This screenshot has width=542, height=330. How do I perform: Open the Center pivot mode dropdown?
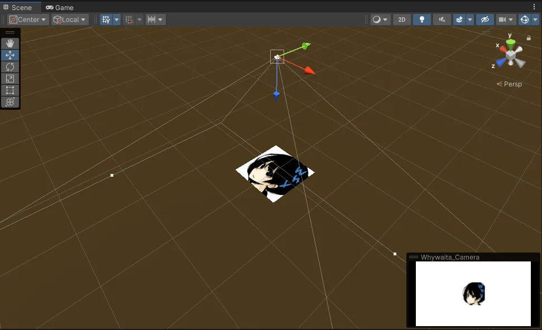[28, 20]
